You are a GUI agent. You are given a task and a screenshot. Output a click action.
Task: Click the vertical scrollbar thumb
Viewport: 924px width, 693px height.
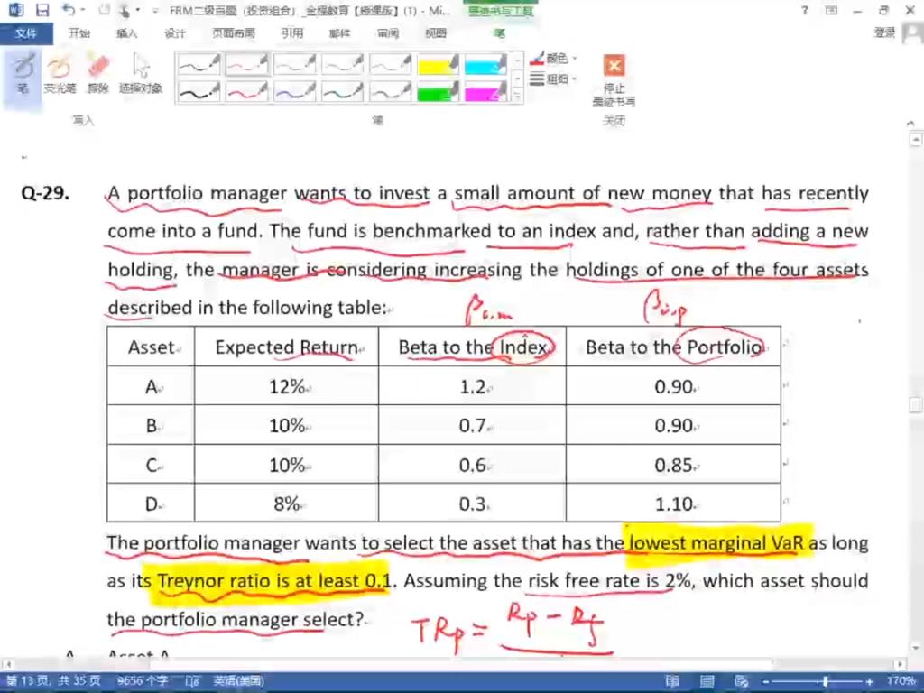(916, 405)
